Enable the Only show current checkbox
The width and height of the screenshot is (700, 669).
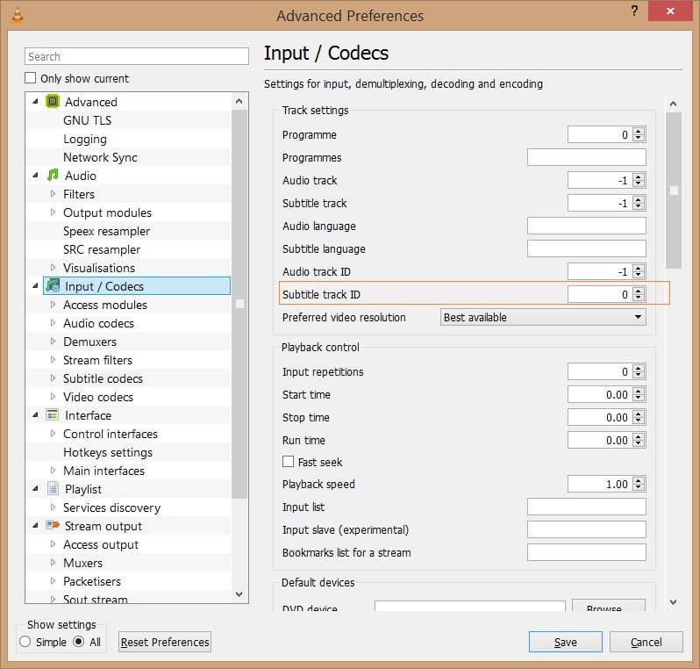pos(31,78)
